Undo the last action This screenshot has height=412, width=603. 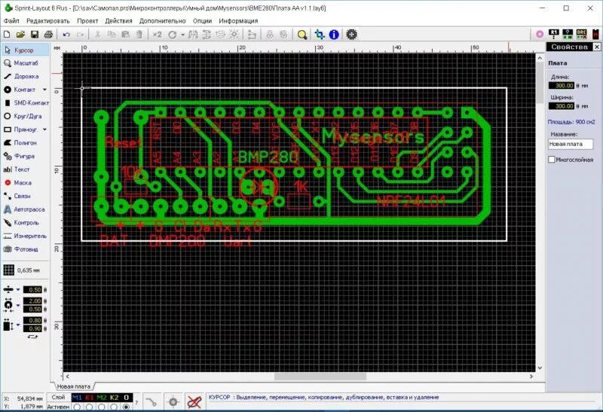point(66,35)
